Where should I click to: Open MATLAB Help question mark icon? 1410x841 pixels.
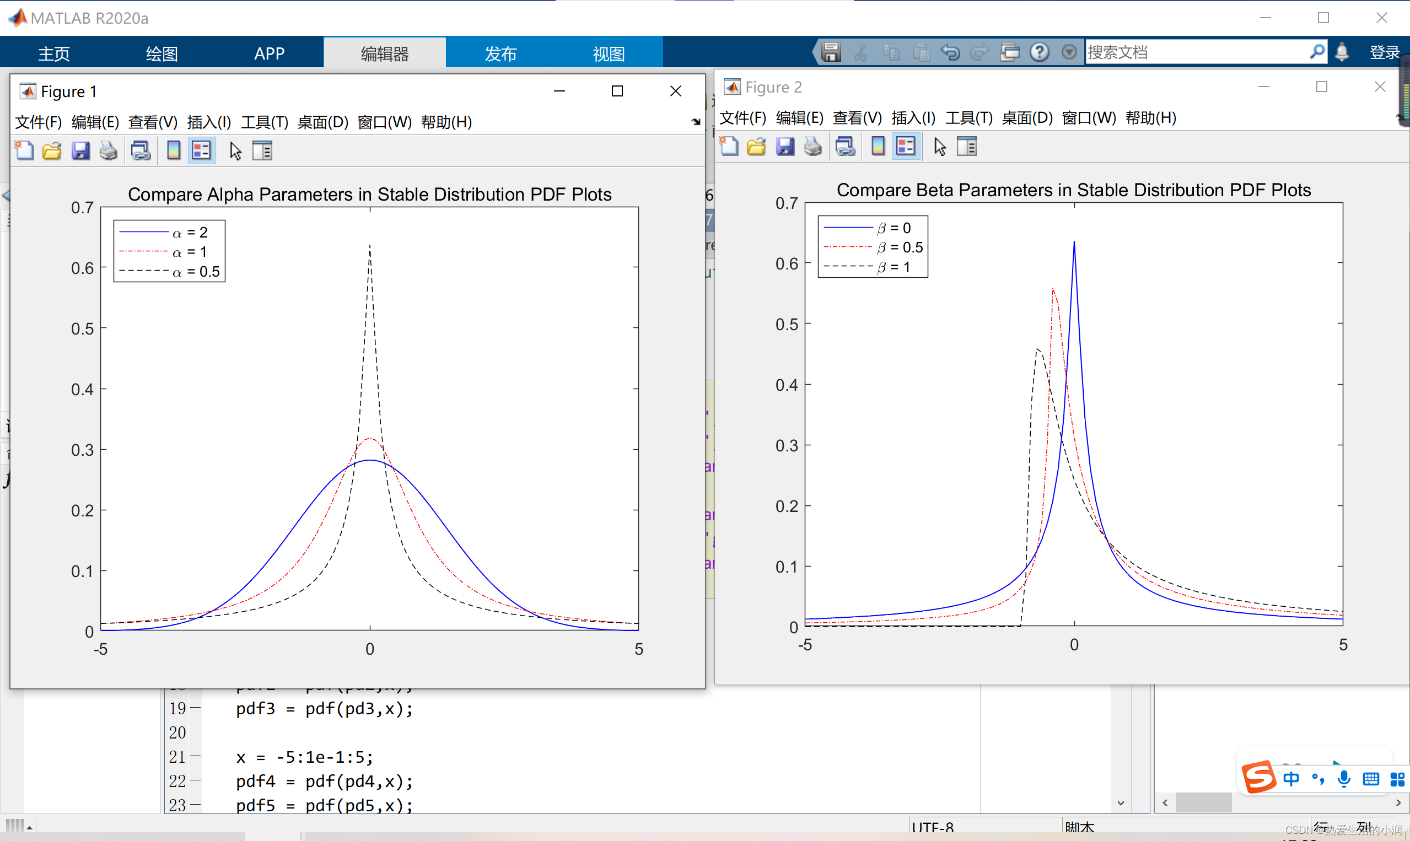point(1040,52)
